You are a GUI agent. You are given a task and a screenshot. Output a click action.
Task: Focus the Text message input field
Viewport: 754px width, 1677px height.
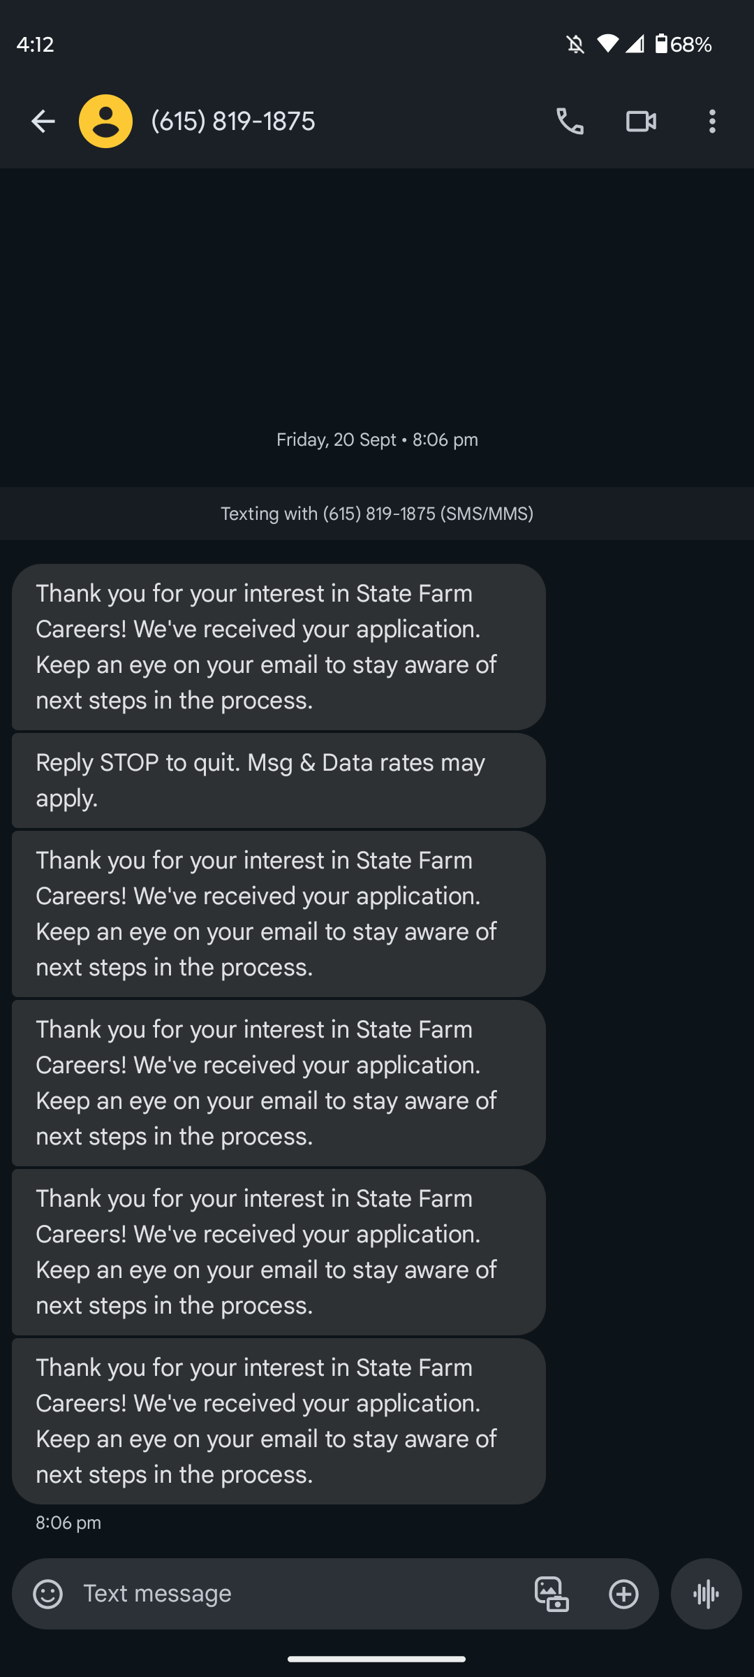[x=300, y=1594]
